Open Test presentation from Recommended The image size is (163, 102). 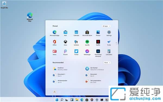click(93, 81)
